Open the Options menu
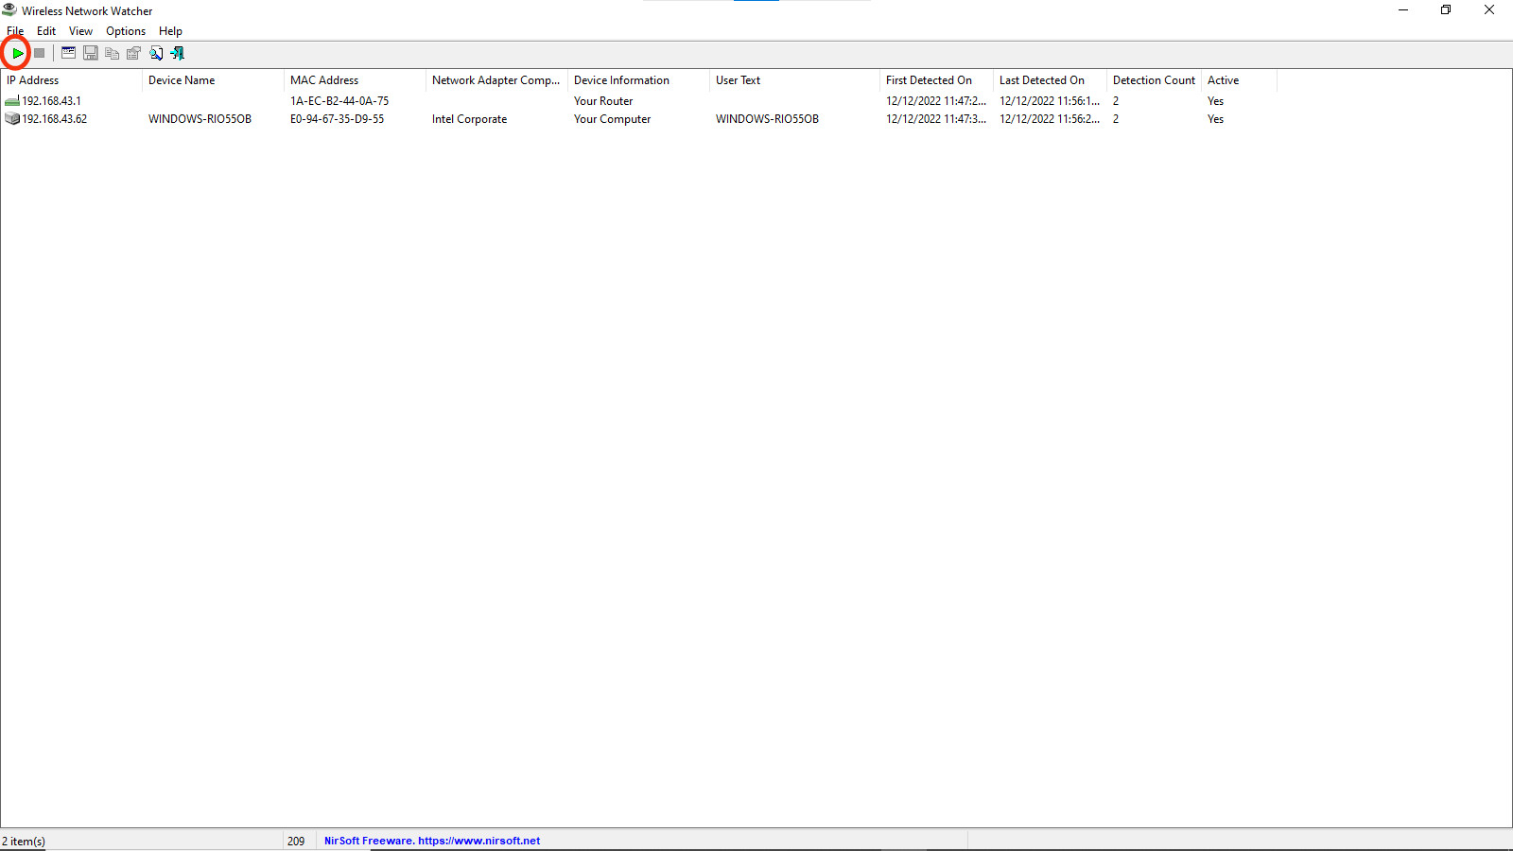Viewport: 1513px width, 851px height. 125,30
